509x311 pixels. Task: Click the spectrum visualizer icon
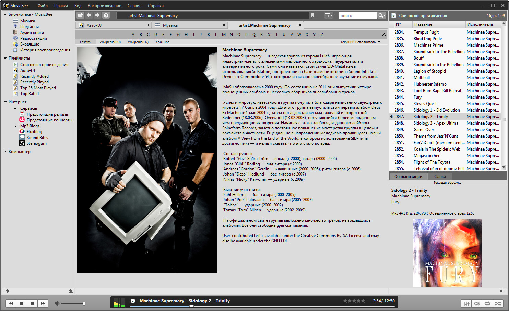coord(119,302)
